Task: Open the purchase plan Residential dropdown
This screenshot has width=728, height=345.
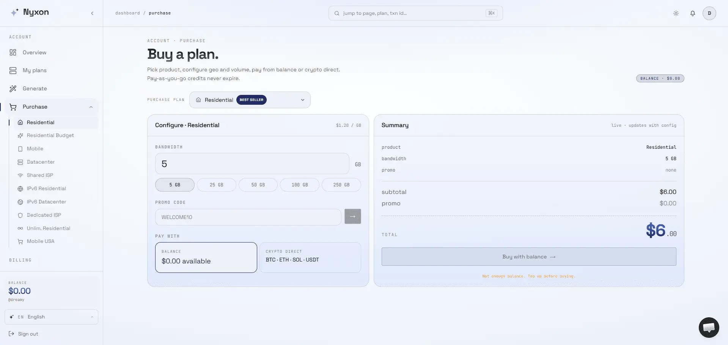Action: tap(250, 100)
